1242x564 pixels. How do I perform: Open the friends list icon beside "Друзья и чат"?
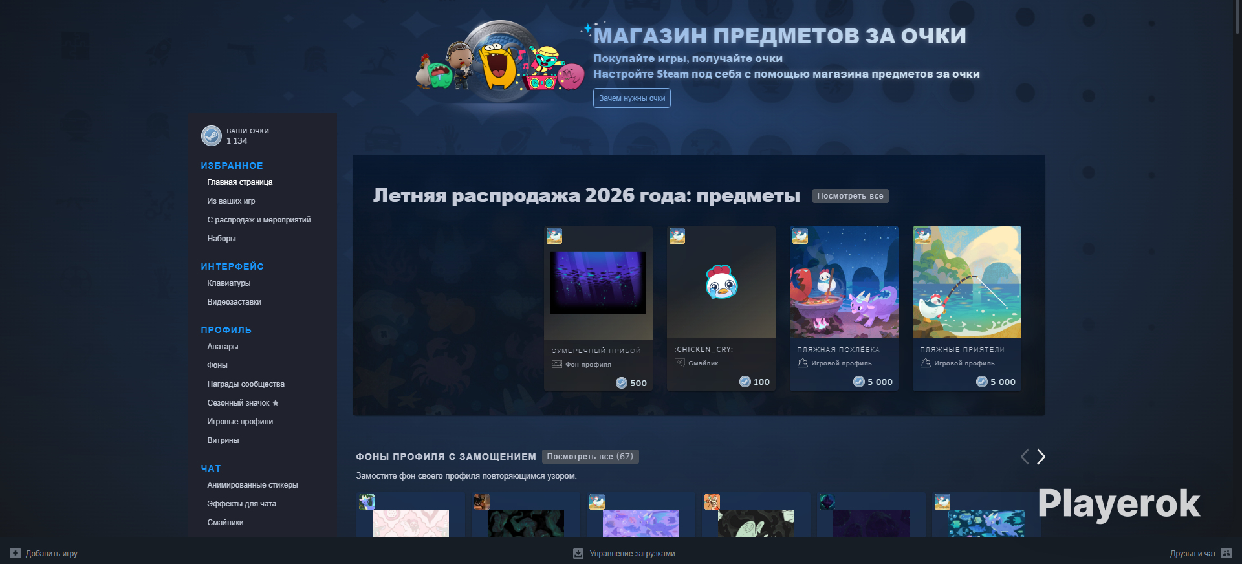1226,553
